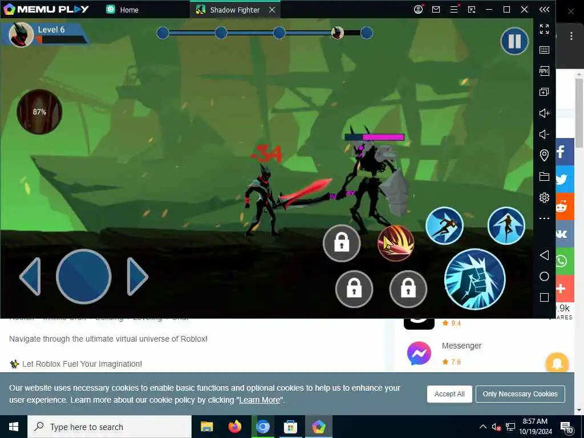Open Microsoft Store from the taskbar

290,427
